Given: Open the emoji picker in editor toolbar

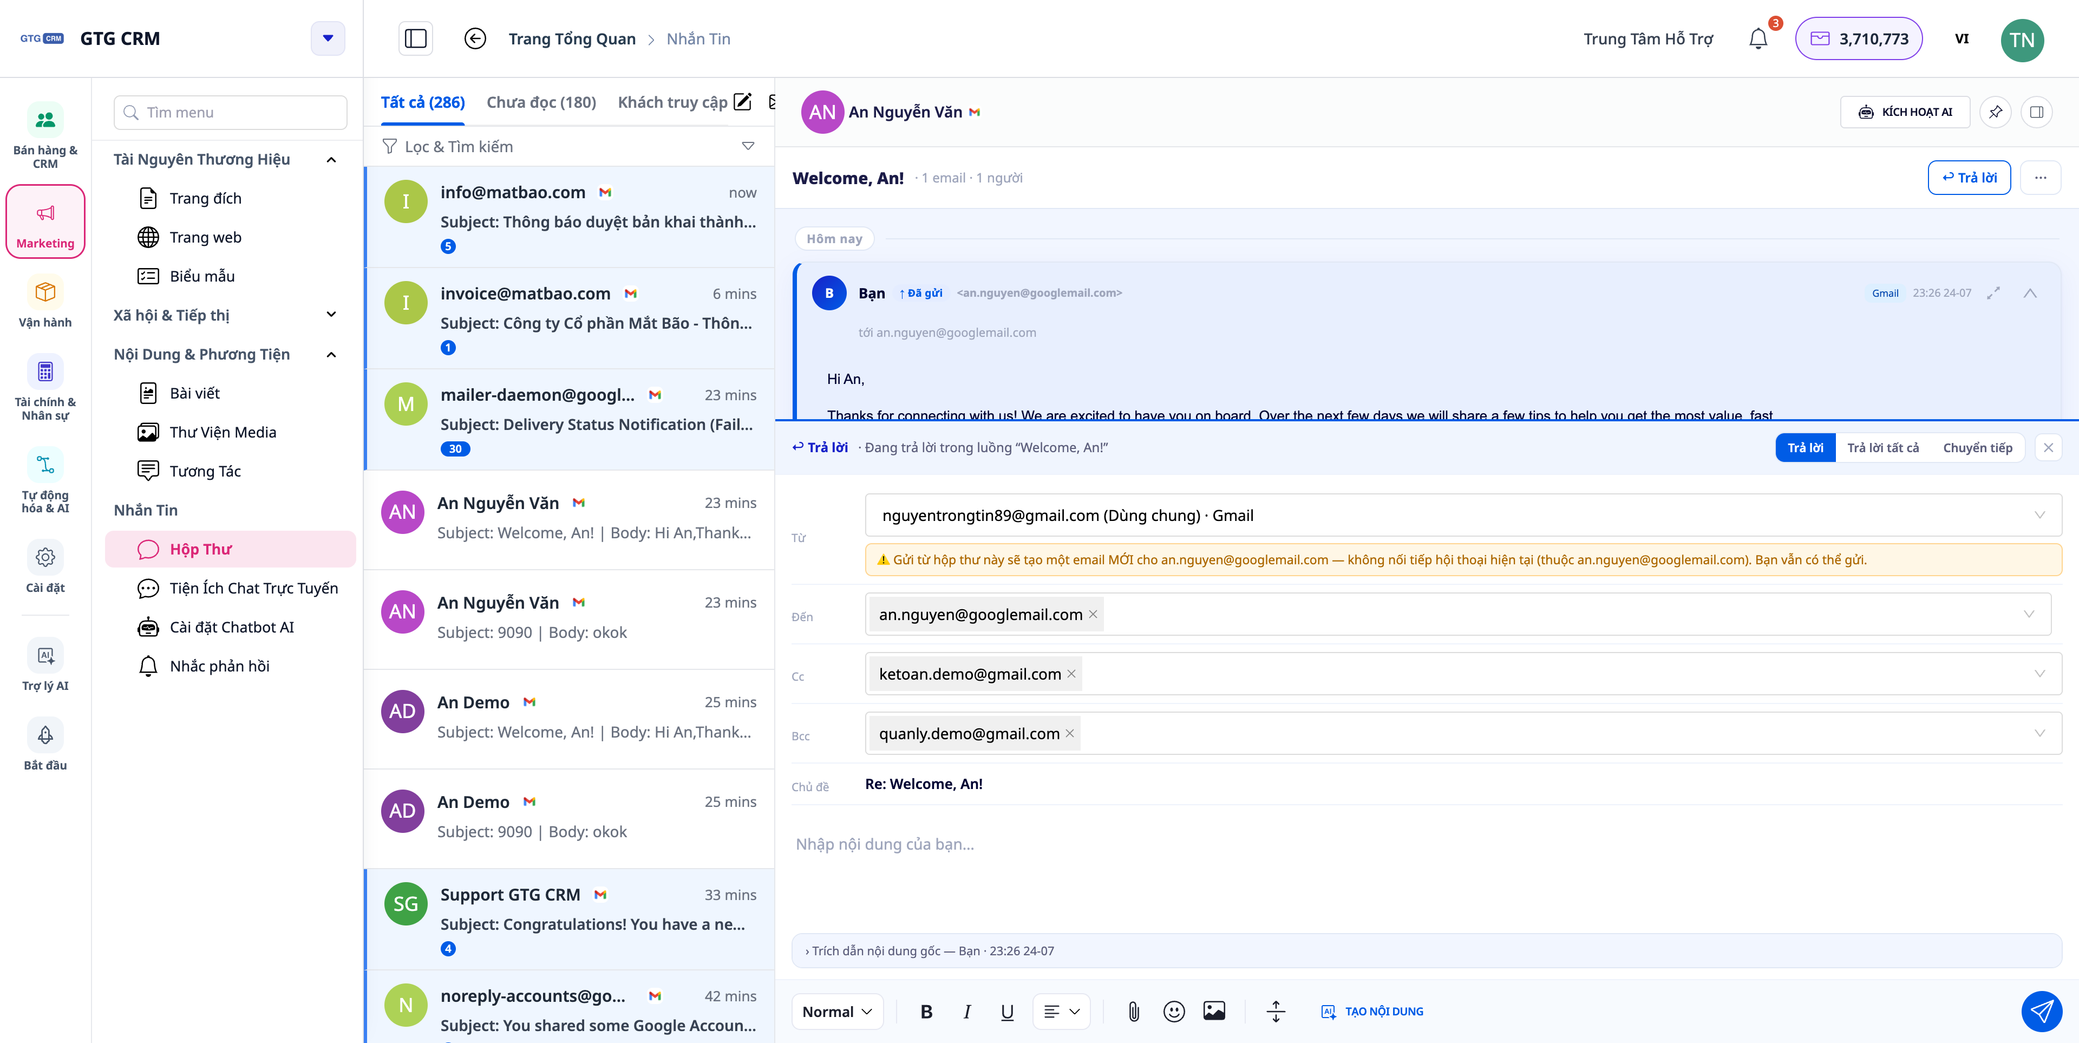Looking at the screenshot, I should [1173, 1011].
